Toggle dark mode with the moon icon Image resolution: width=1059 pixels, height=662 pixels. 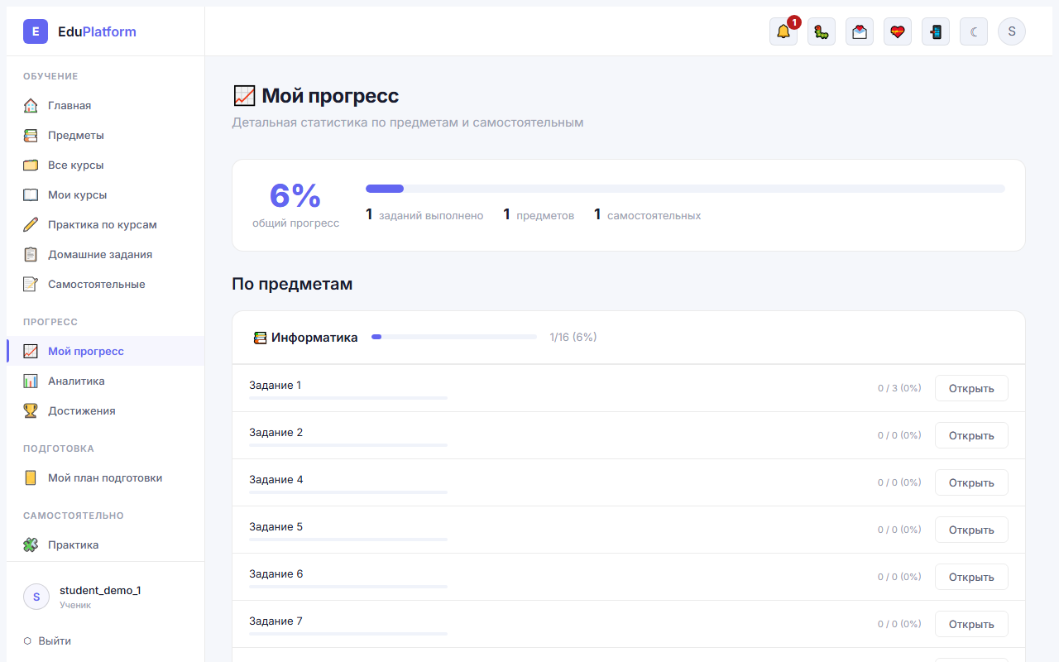[974, 31]
